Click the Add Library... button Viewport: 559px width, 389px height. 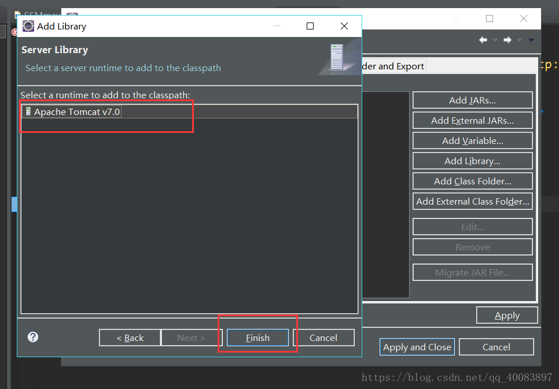(x=473, y=161)
